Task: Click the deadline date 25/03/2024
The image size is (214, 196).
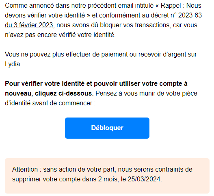Action: (144, 179)
